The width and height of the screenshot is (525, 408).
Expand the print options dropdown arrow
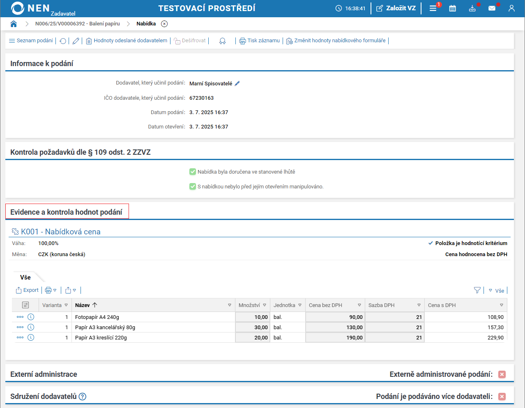click(55, 290)
